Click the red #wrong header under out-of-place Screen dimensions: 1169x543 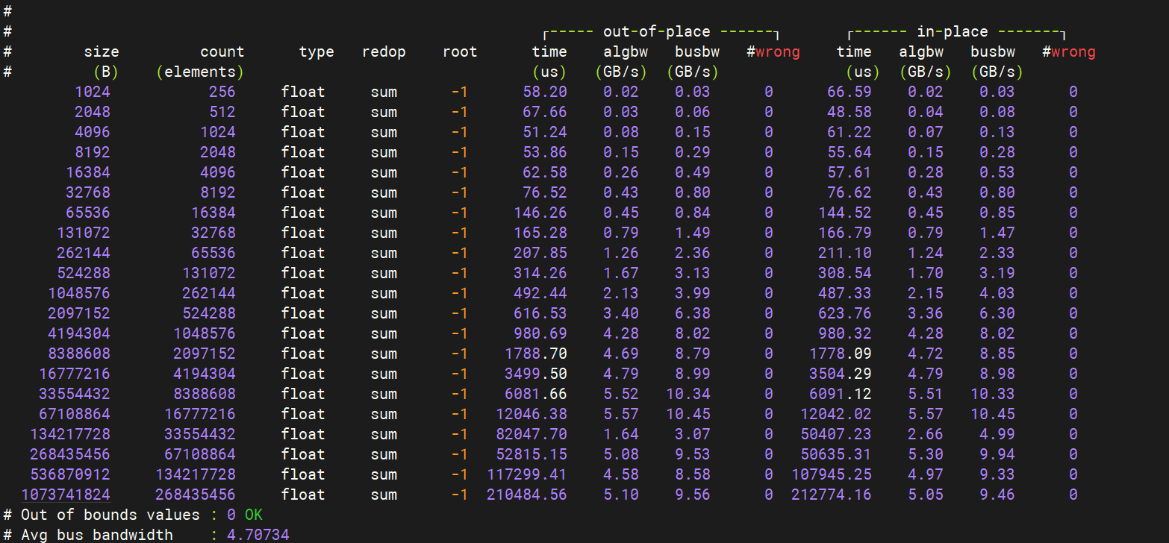[x=773, y=52]
